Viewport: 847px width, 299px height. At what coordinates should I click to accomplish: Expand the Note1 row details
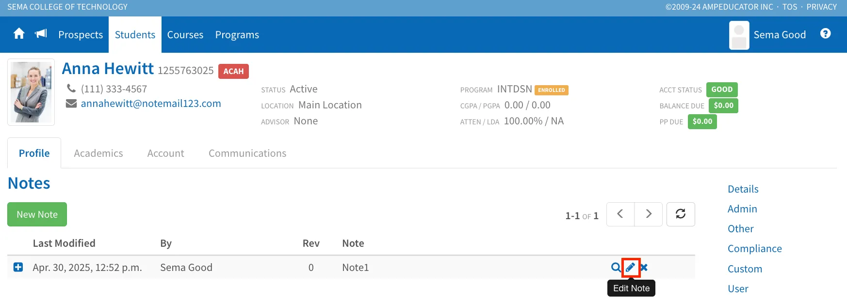(x=18, y=267)
